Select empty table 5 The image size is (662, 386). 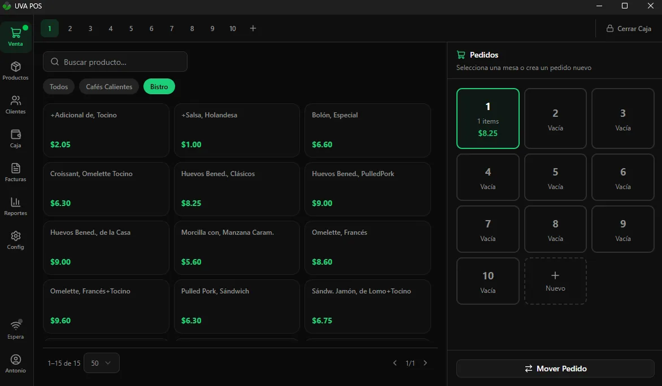pyautogui.click(x=555, y=177)
